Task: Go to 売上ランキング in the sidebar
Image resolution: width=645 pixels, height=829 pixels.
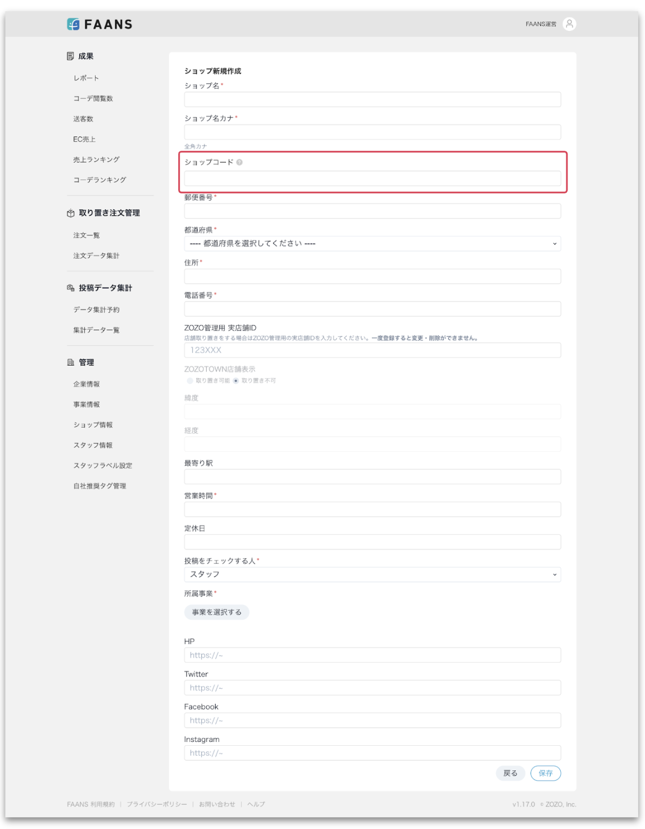Action: (x=96, y=160)
